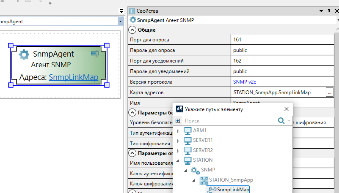Image resolution: width=339 pixels, height=193 pixels.
Task: Open the SnmpAgent object dropdown above the canvas
Action: click(x=120, y=21)
